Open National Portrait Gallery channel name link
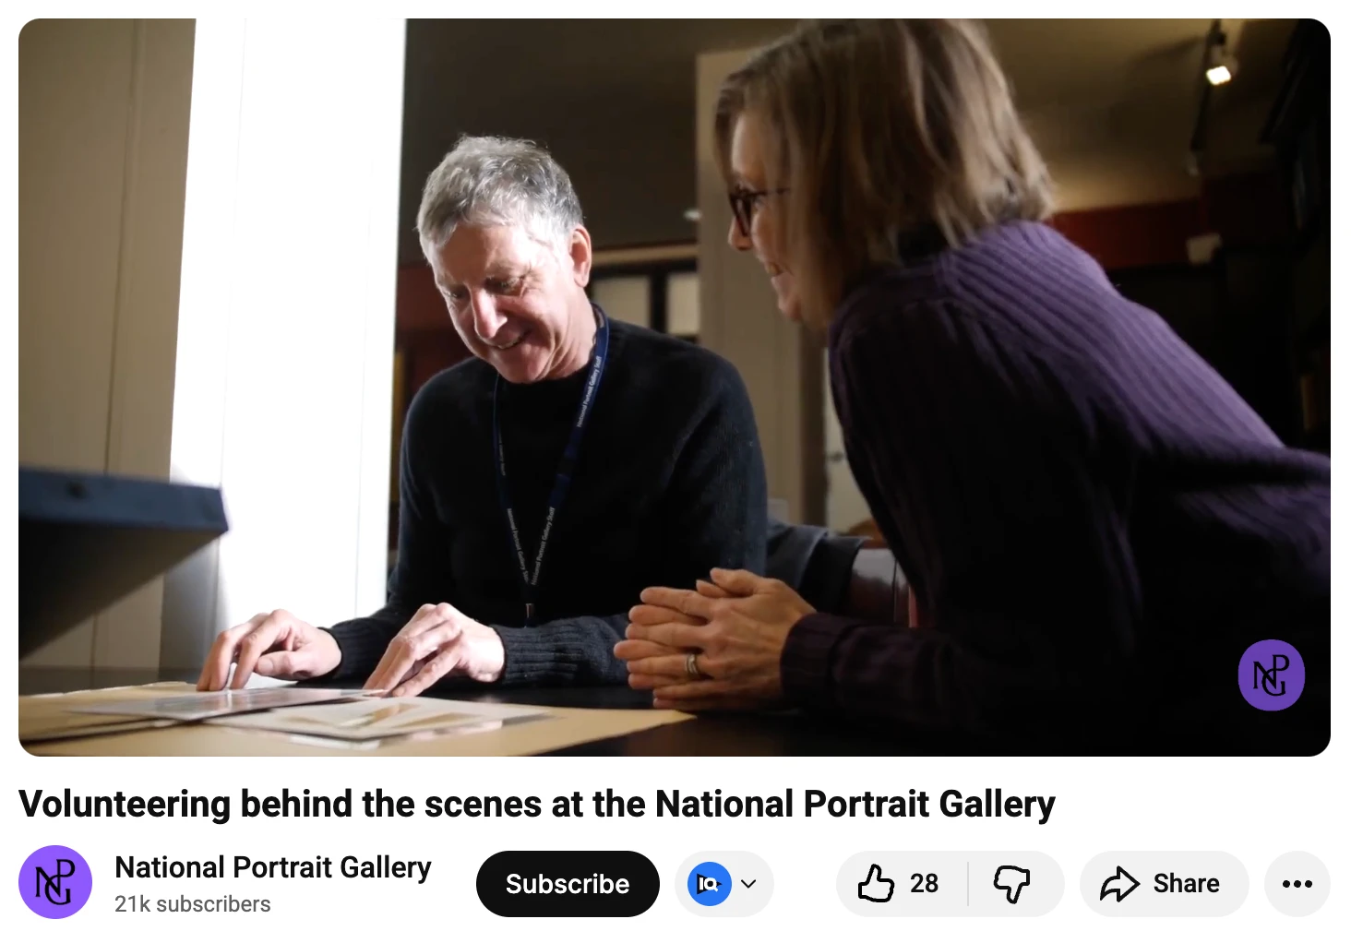1351x943 pixels. coord(273,867)
